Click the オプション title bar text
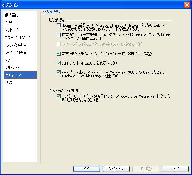 coord(10,5)
